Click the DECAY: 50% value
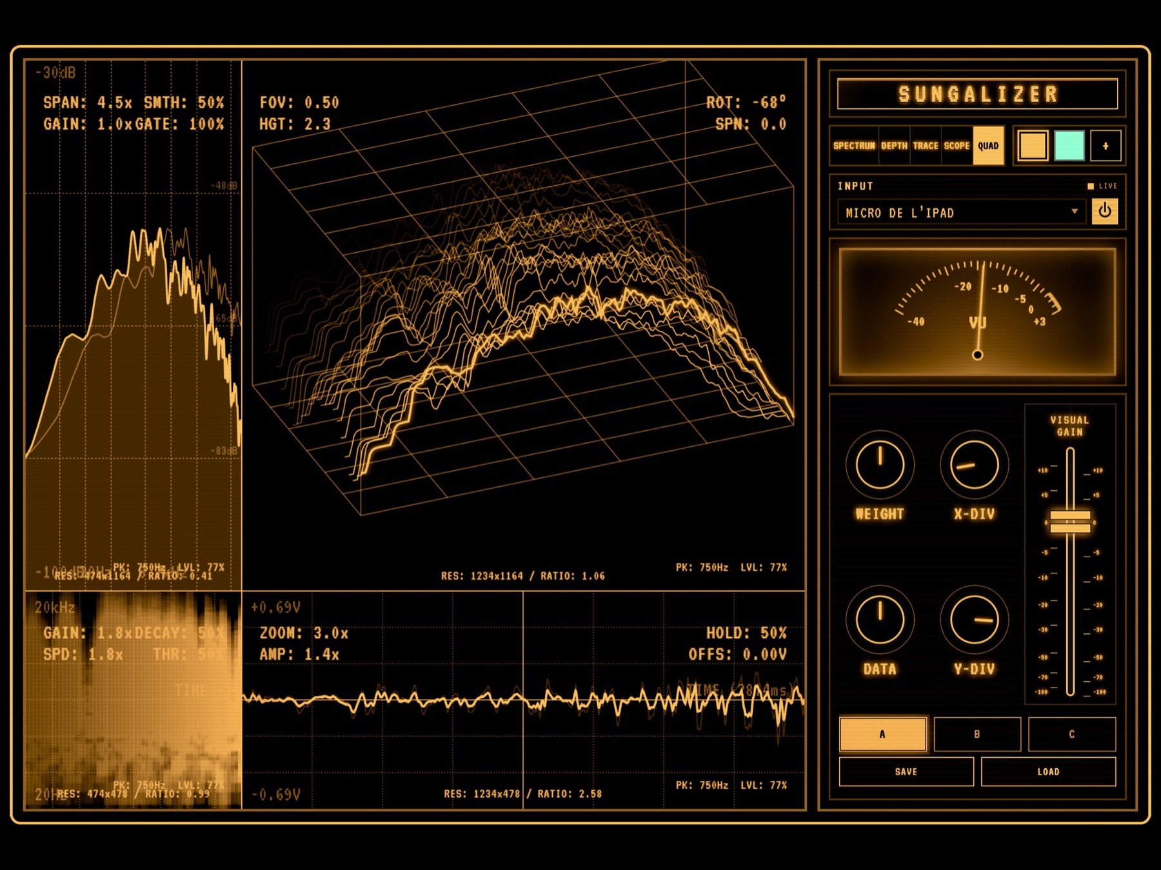The height and width of the screenshot is (870, 1161). click(180, 633)
